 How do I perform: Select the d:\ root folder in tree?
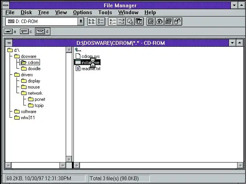coord(13,50)
